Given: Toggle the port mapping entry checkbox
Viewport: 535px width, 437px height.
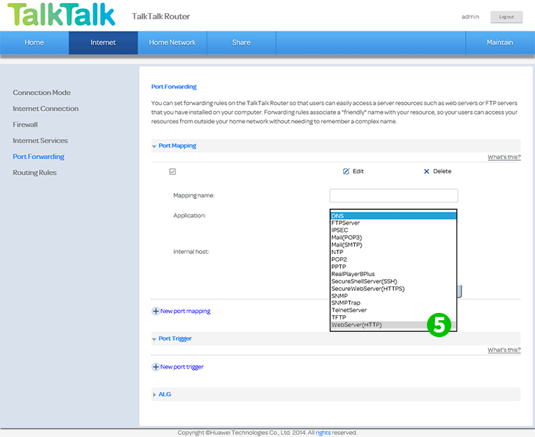Looking at the screenshot, I should click(x=173, y=171).
